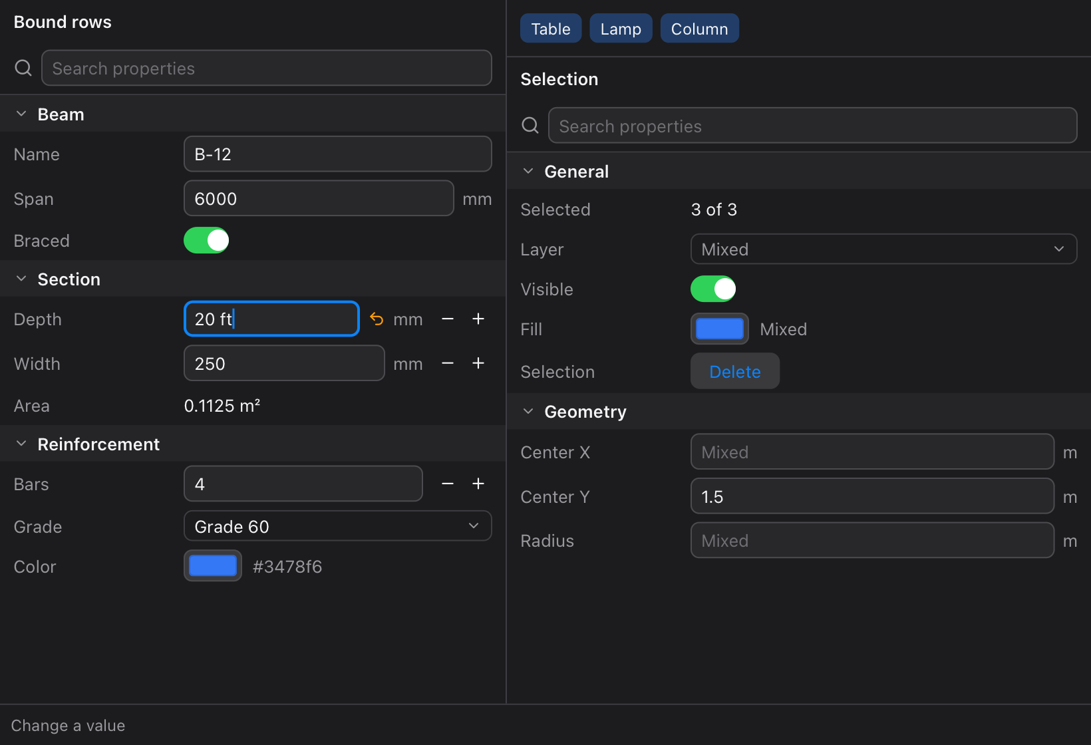Click the beam Name field B-12

tap(338, 154)
